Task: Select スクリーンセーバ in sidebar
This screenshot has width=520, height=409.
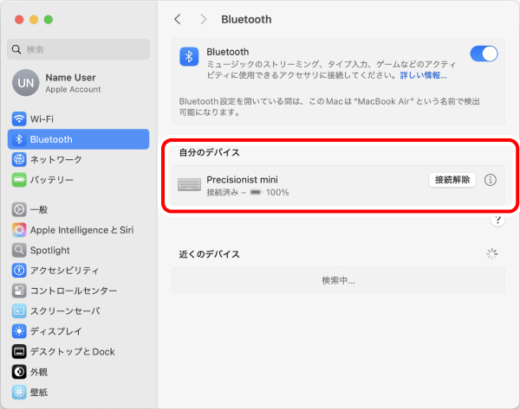Action: pos(78,311)
